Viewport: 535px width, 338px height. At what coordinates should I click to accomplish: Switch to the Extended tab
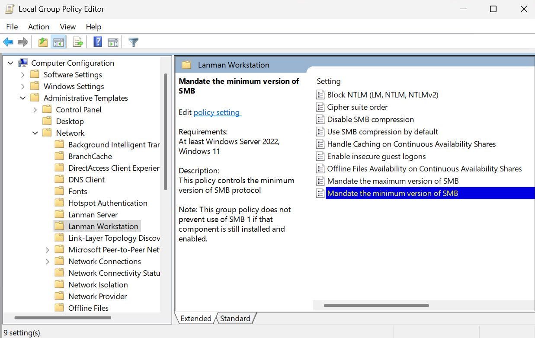pos(195,318)
